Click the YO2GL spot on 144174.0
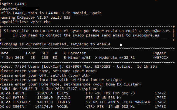The width and height of the screenshot is (177, 110). (x=83, y=106)
